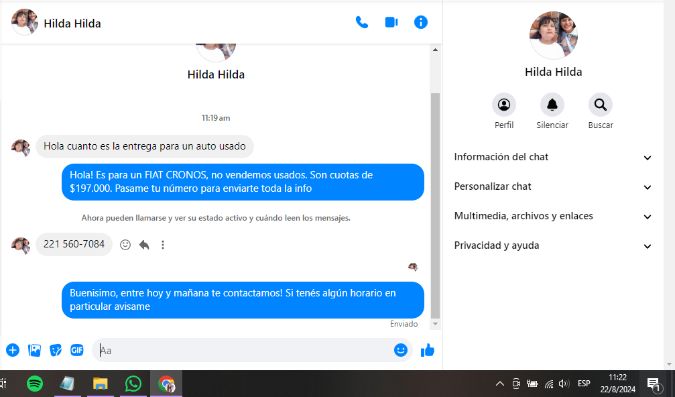Image resolution: width=675 pixels, height=397 pixels.
Task: Open the Meet Now tray icon
Action: point(516,383)
